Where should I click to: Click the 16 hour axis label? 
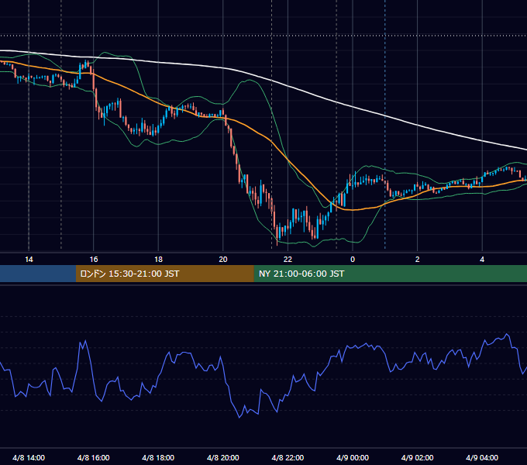pyautogui.click(x=94, y=260)
